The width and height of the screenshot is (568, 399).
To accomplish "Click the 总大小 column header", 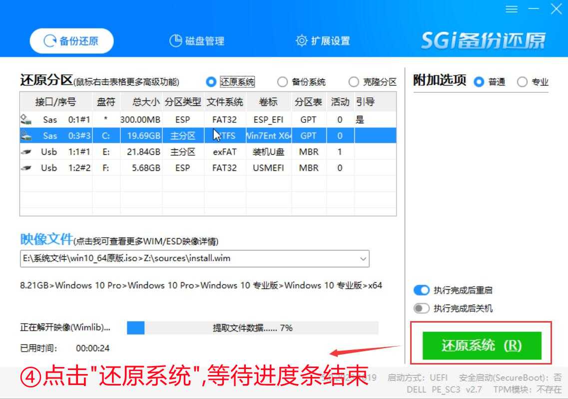I will point(145,102).
